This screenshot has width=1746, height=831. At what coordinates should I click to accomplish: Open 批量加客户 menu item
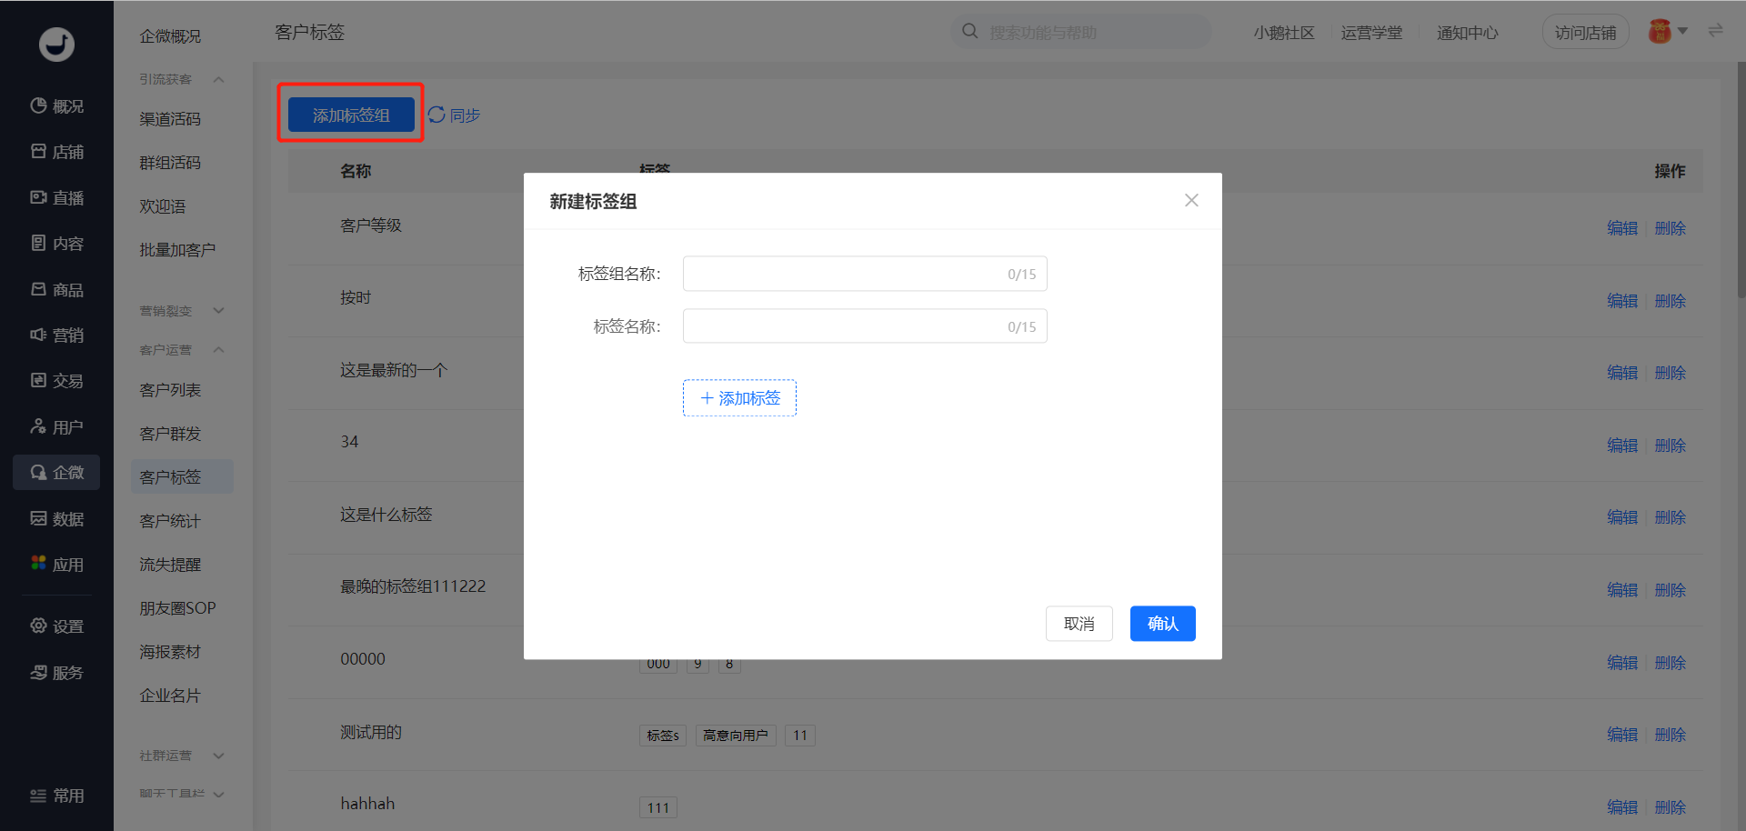(x=177, y=250)
